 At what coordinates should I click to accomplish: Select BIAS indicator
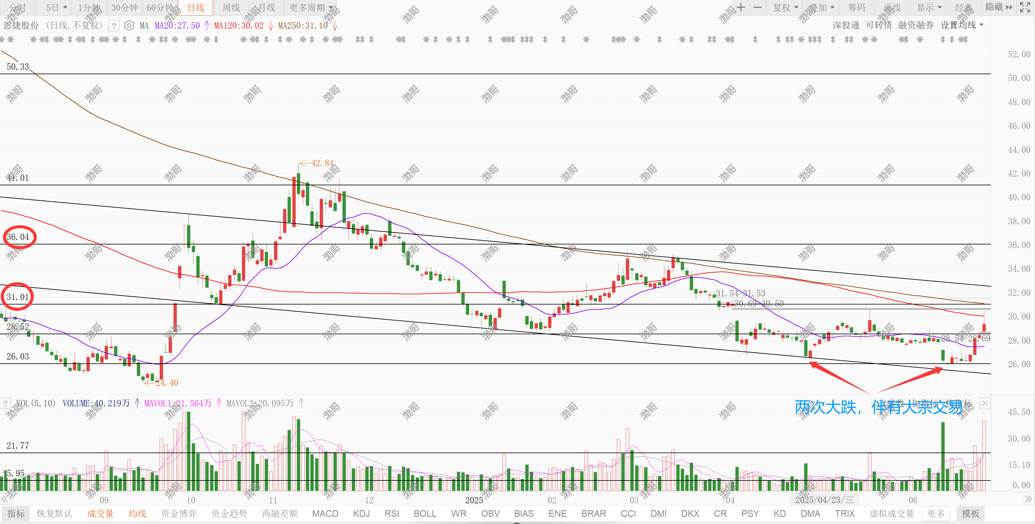pyautogui.click(x=524, y=513)
